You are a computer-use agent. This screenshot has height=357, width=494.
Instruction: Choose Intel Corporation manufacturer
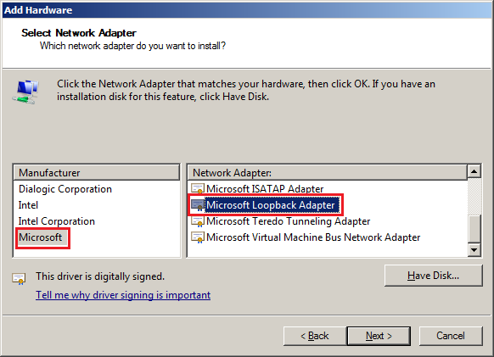56,221
